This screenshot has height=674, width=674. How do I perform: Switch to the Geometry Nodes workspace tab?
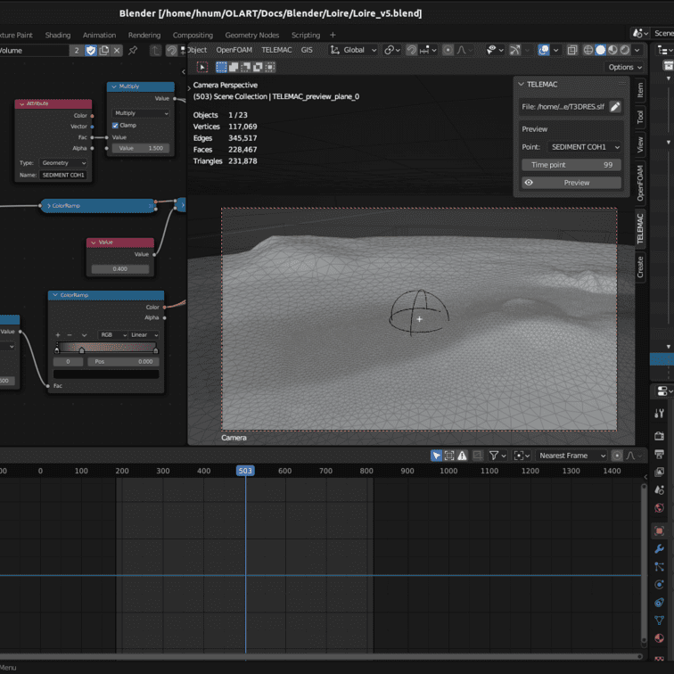(x=251, y=36)
